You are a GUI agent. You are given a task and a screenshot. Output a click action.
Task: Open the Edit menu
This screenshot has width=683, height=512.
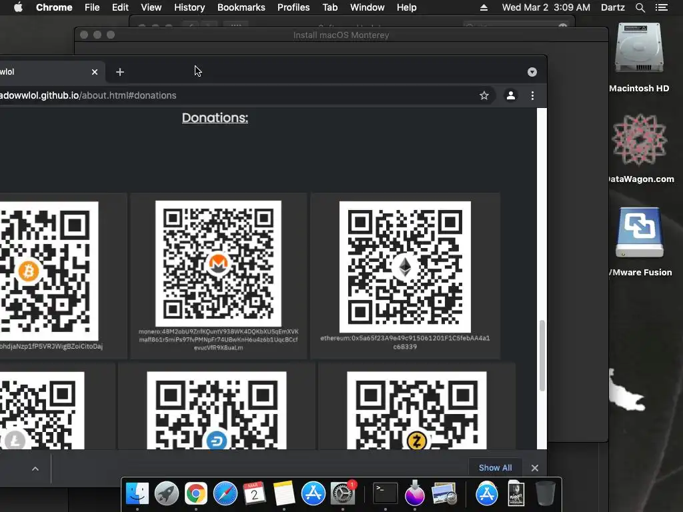120,7
